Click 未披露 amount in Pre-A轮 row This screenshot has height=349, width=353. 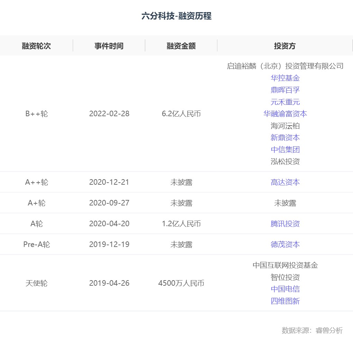click(181, 244)
